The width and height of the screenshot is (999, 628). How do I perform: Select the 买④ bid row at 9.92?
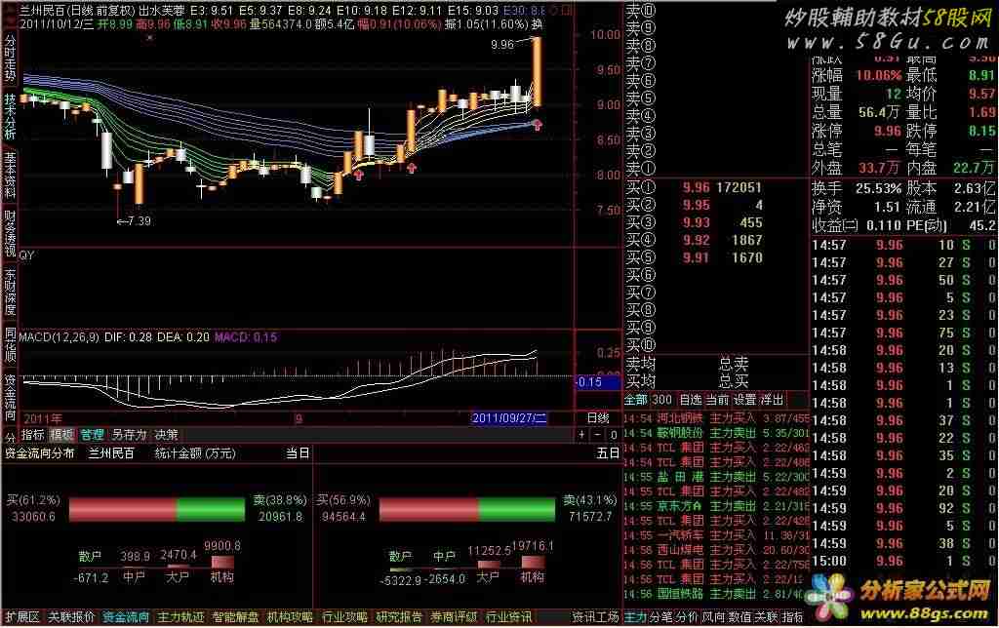point(694,240)
